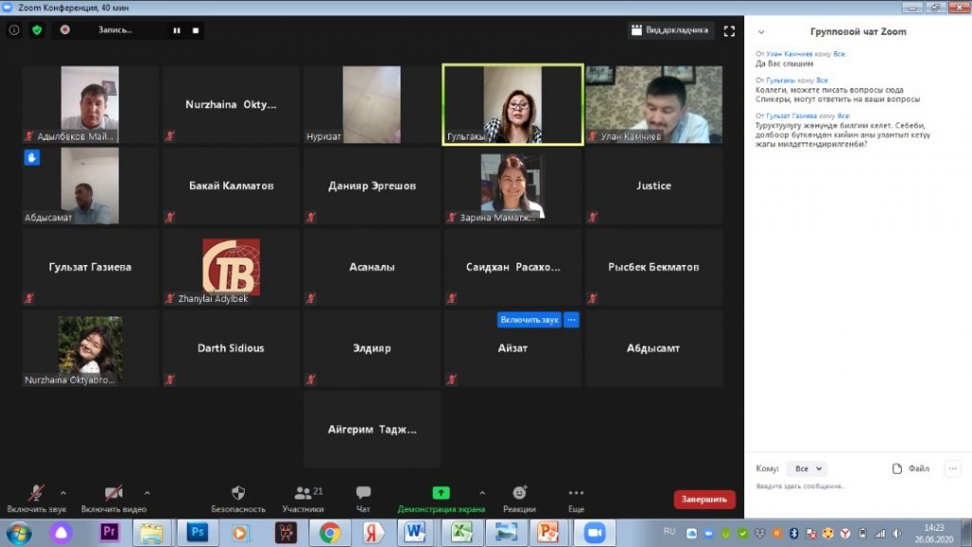Screen dimensions: 972x547
Task: Click muted microphone icon on Асаналы tile
Action: (310, 298)
